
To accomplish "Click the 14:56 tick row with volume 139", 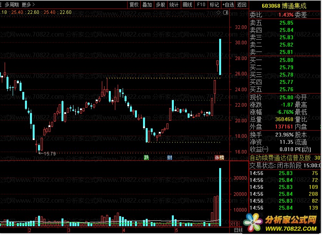I will (284, 208).
